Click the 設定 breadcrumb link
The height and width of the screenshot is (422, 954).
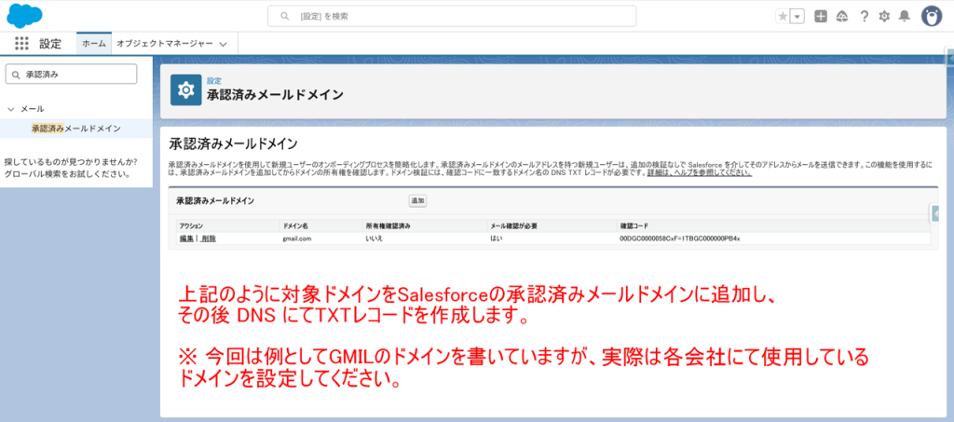[214, 80]
